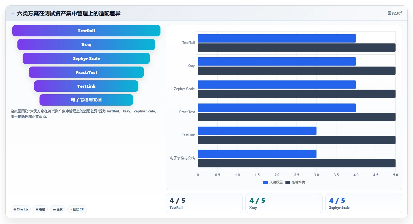The image size is (413, 224).
Task: Click the x-axis tick label 4.0
Action: (356, 175)
